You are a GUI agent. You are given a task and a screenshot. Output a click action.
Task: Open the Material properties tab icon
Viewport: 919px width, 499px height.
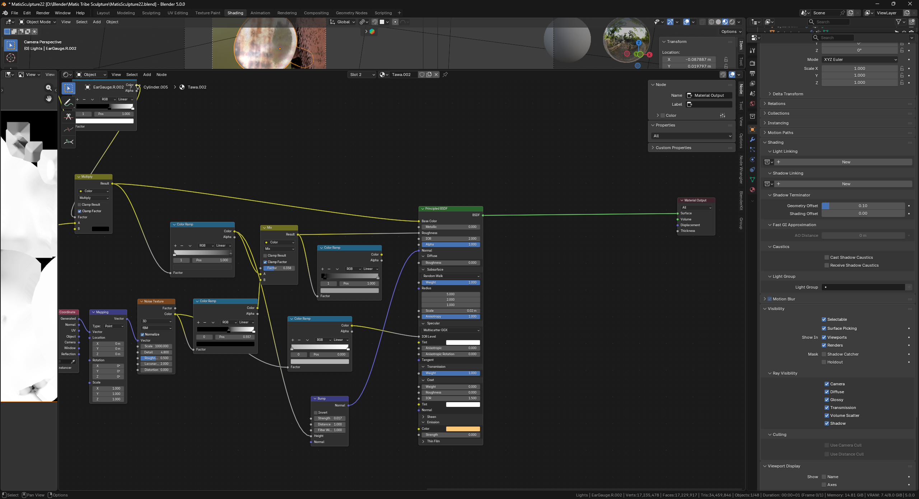(752, 190)
